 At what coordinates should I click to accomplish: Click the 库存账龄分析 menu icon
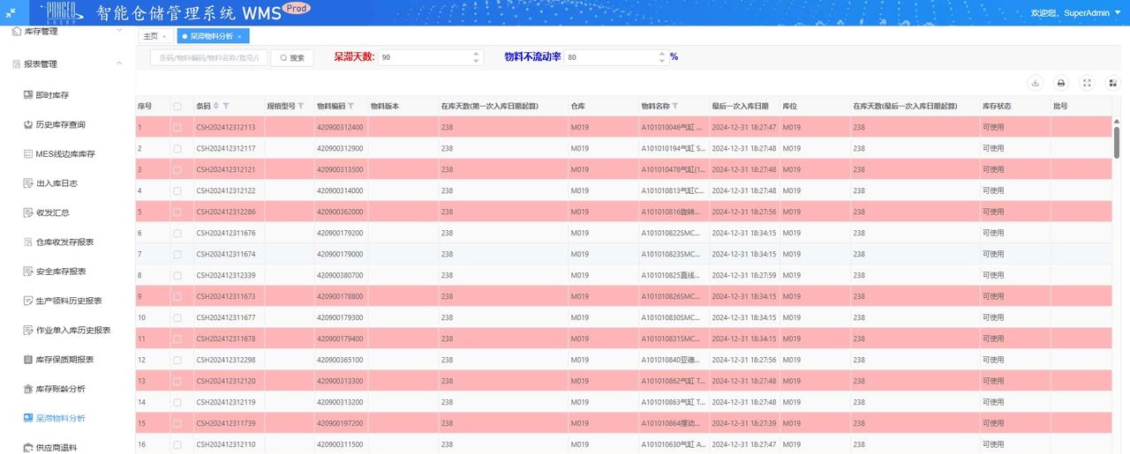pyautogui.click(x=28, y=389)
